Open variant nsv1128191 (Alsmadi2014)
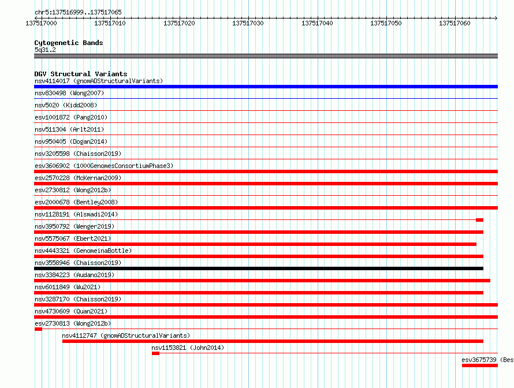 coord(76,214)
